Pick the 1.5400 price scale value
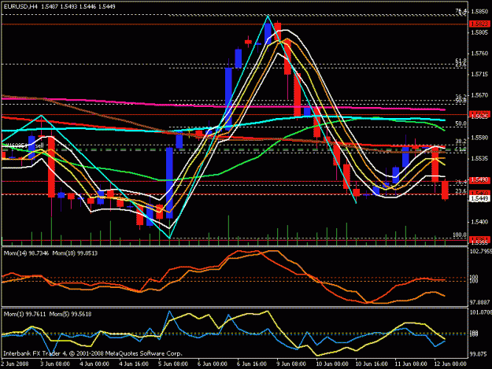The width and height of the screenshot is (492, 369). [479, 222]
